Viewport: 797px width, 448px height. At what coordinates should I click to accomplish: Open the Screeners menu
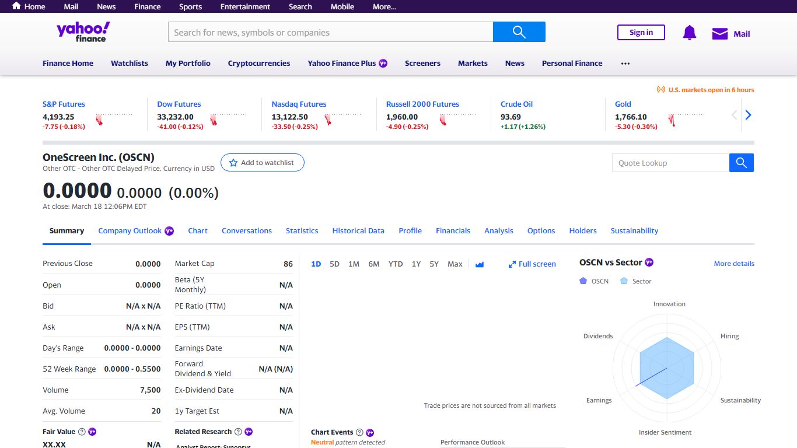(422, 63)
